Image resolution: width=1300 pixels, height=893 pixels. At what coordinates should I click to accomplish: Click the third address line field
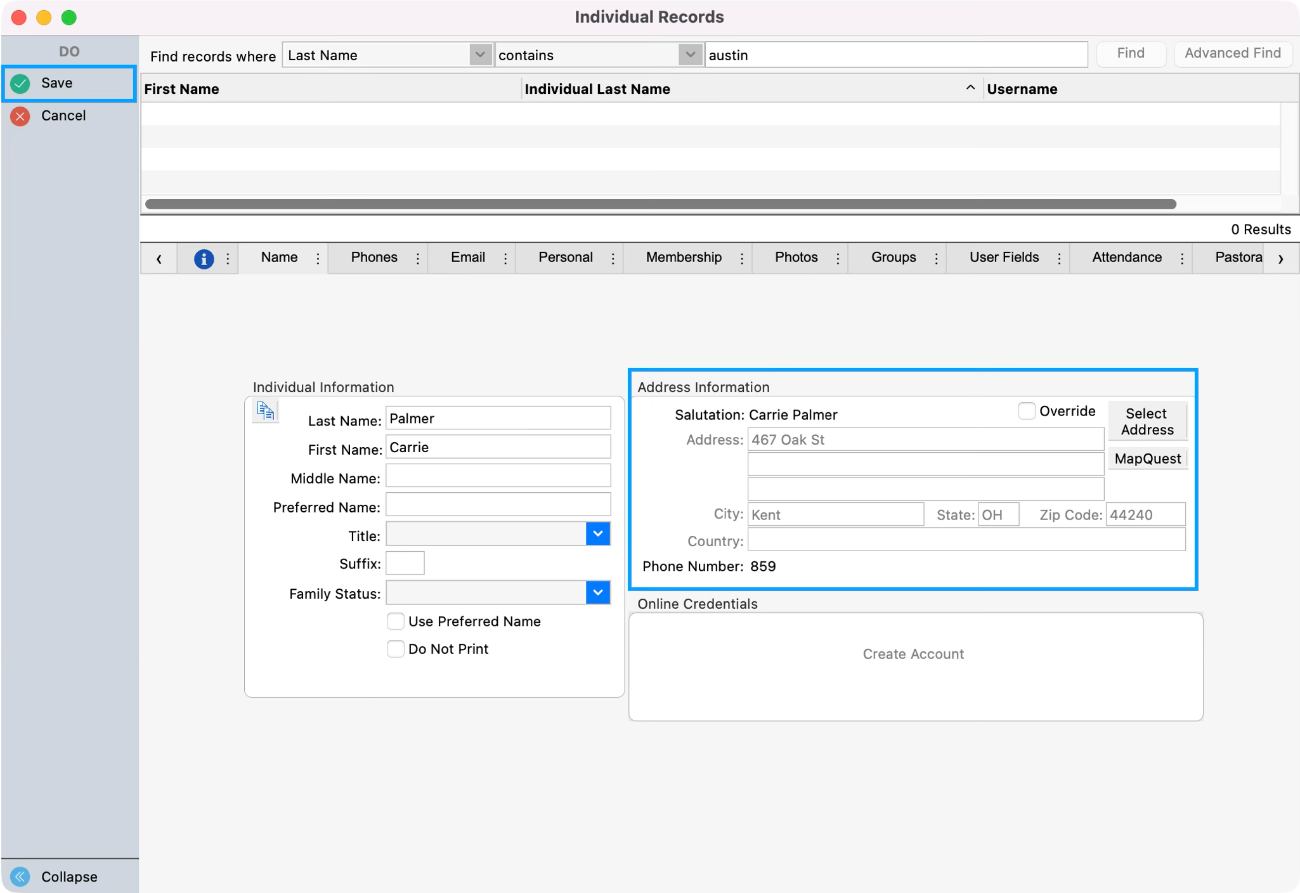click(x=925, y=488)
